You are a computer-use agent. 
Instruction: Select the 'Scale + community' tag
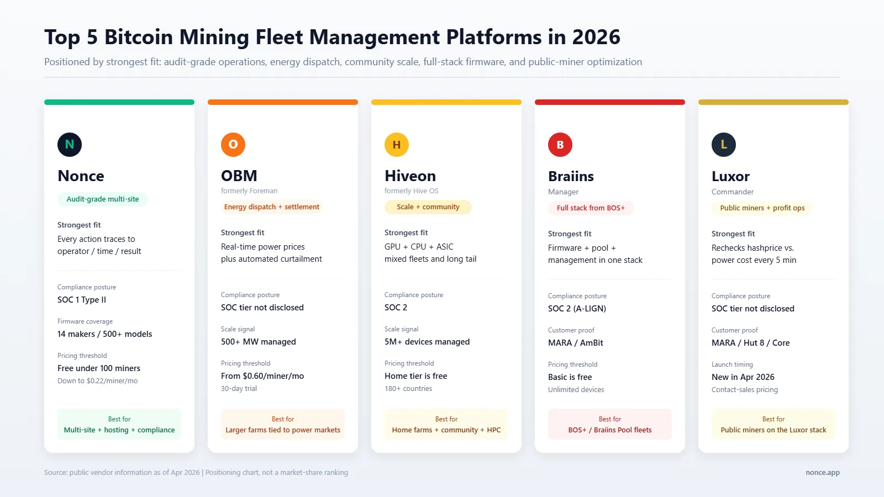(428, 207)
